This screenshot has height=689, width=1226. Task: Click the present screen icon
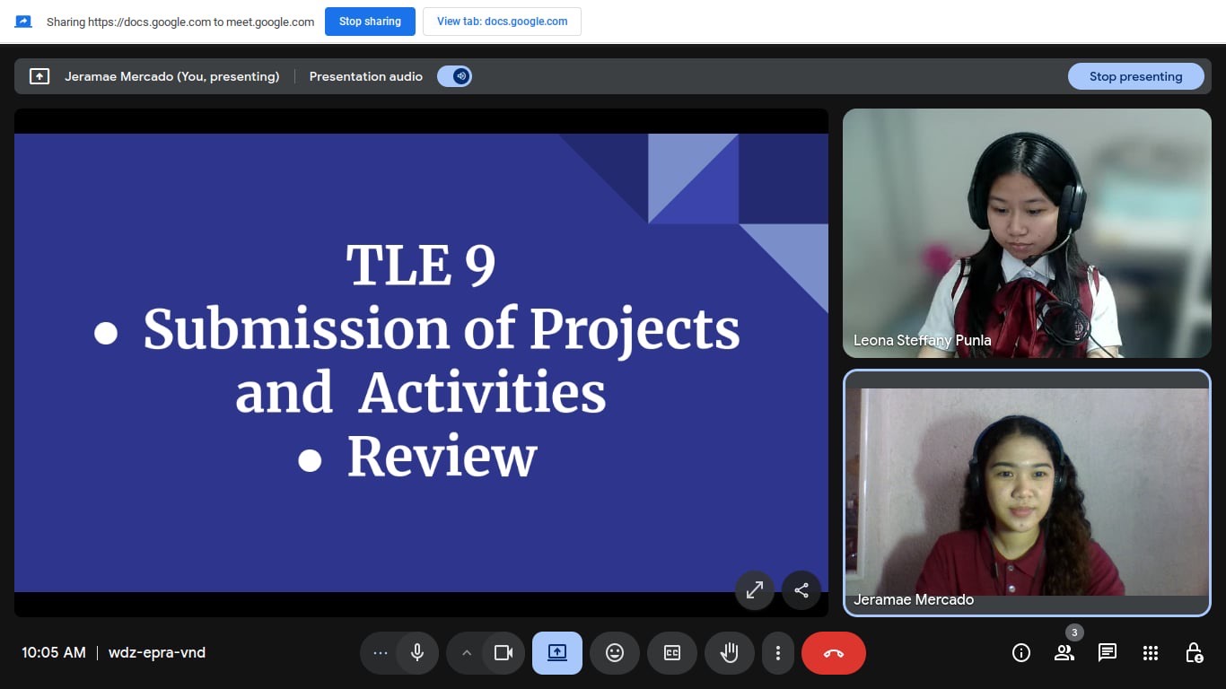[557, 653]
